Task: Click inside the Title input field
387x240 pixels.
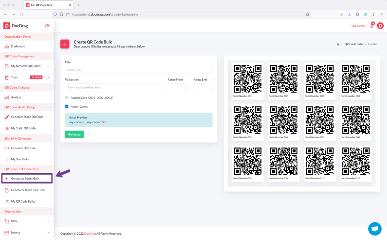Action: pyautogui.click(x=138, y=69)
